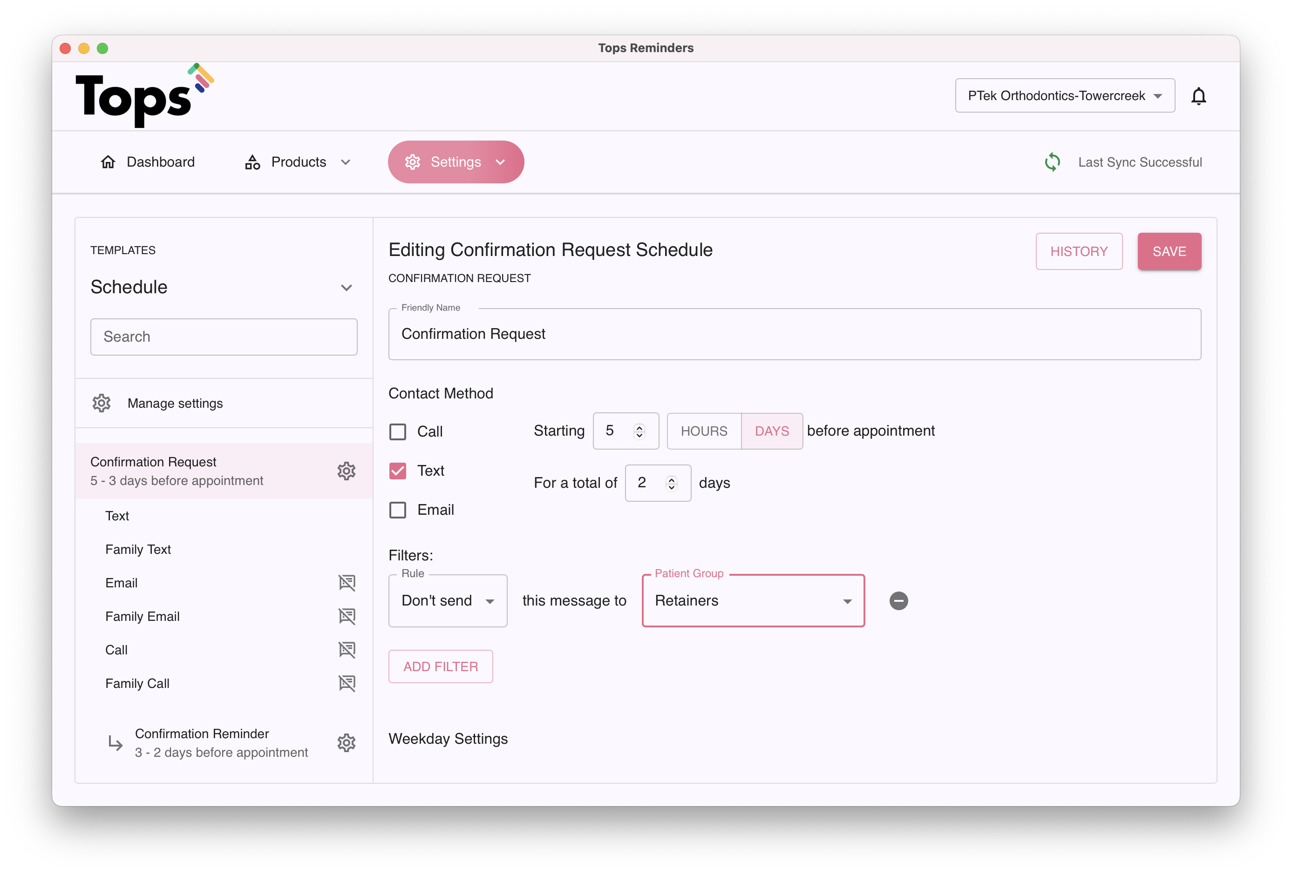This screenshot has height=875, width=1292.
Task: Open gear settings for Confirmation Reminder
Action: tap(346, 743)
